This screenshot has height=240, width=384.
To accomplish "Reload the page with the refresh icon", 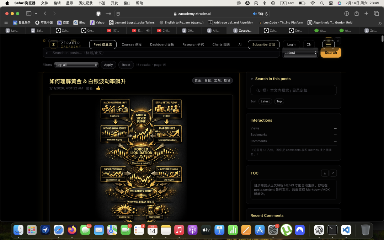I will tap(266, 14).
